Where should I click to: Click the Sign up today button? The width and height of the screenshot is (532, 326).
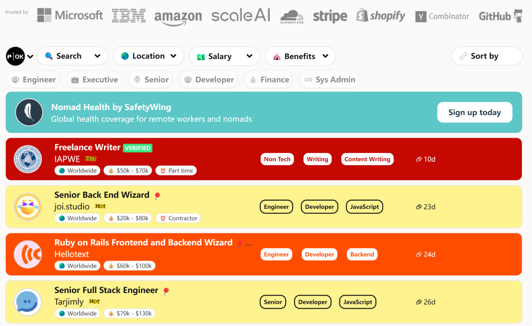pyautogui.click(x=475, y=113)
